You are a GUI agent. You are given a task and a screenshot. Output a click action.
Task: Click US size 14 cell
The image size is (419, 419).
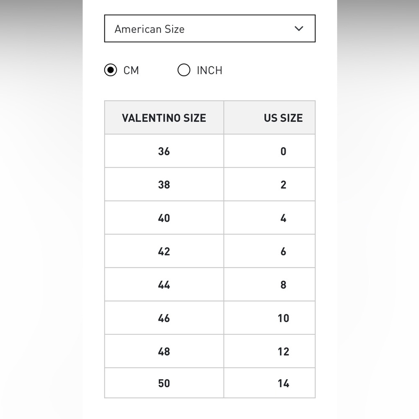click(269, 383)
